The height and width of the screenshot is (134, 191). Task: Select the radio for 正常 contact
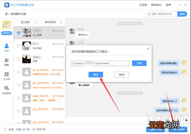(18, 59)
